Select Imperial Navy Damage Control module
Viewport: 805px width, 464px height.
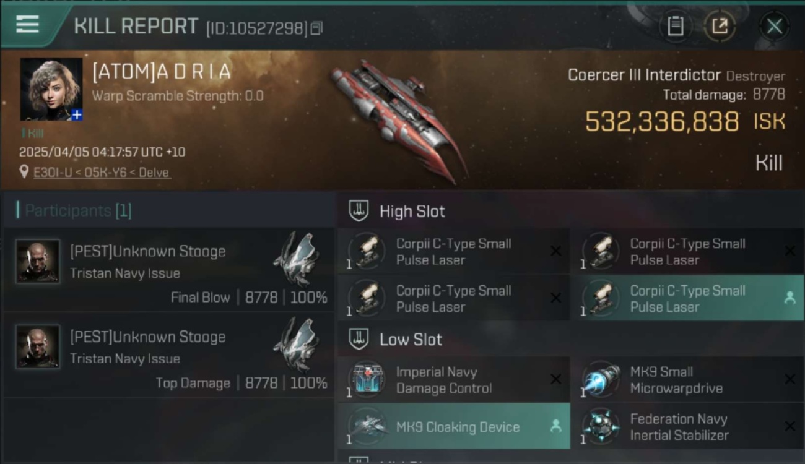pos(454,380)
